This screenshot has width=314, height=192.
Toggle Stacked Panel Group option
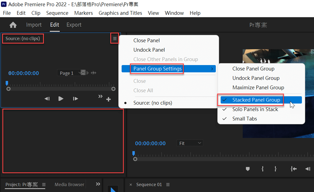tap(261, 100)
